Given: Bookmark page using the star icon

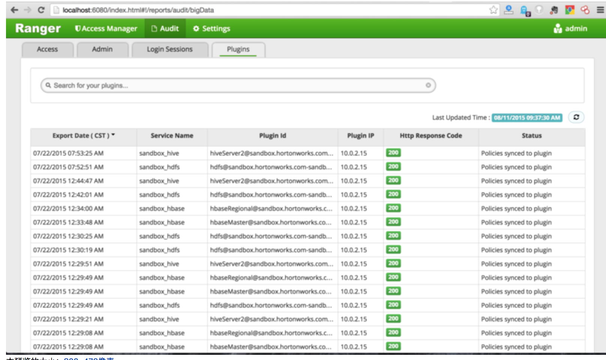Looking at the screenshot, I should point(493,10).
